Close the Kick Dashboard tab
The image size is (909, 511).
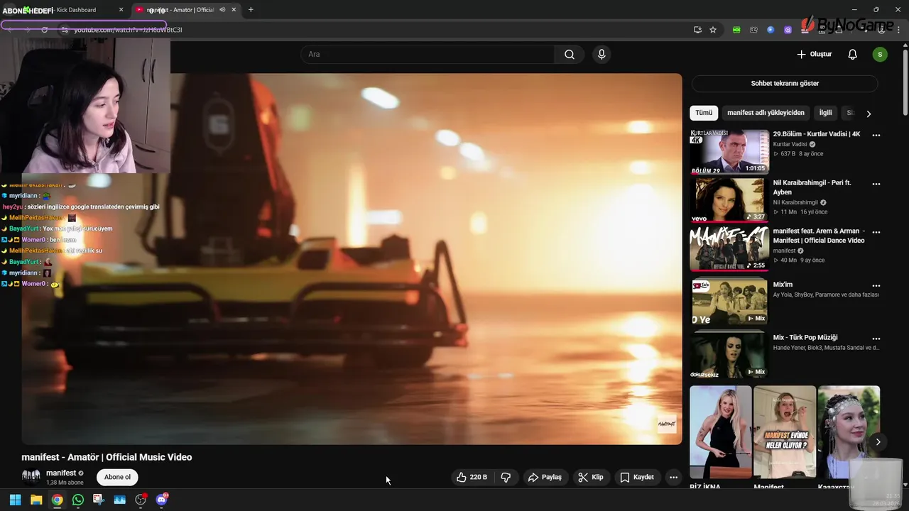(x=121, y=10)
